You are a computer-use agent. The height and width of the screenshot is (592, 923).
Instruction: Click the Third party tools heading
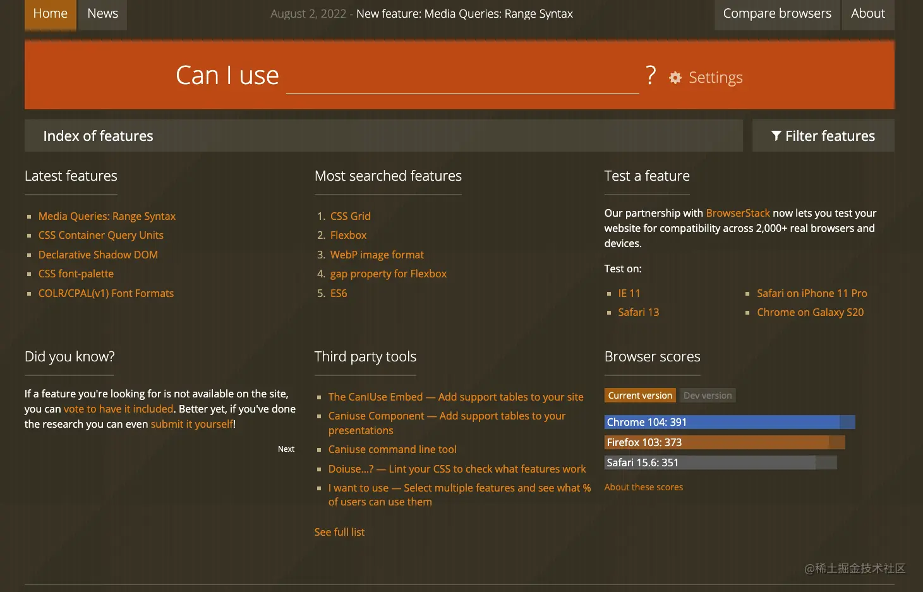click(365, 356)
